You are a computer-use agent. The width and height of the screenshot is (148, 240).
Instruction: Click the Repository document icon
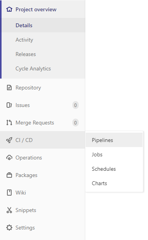[9, 88]
